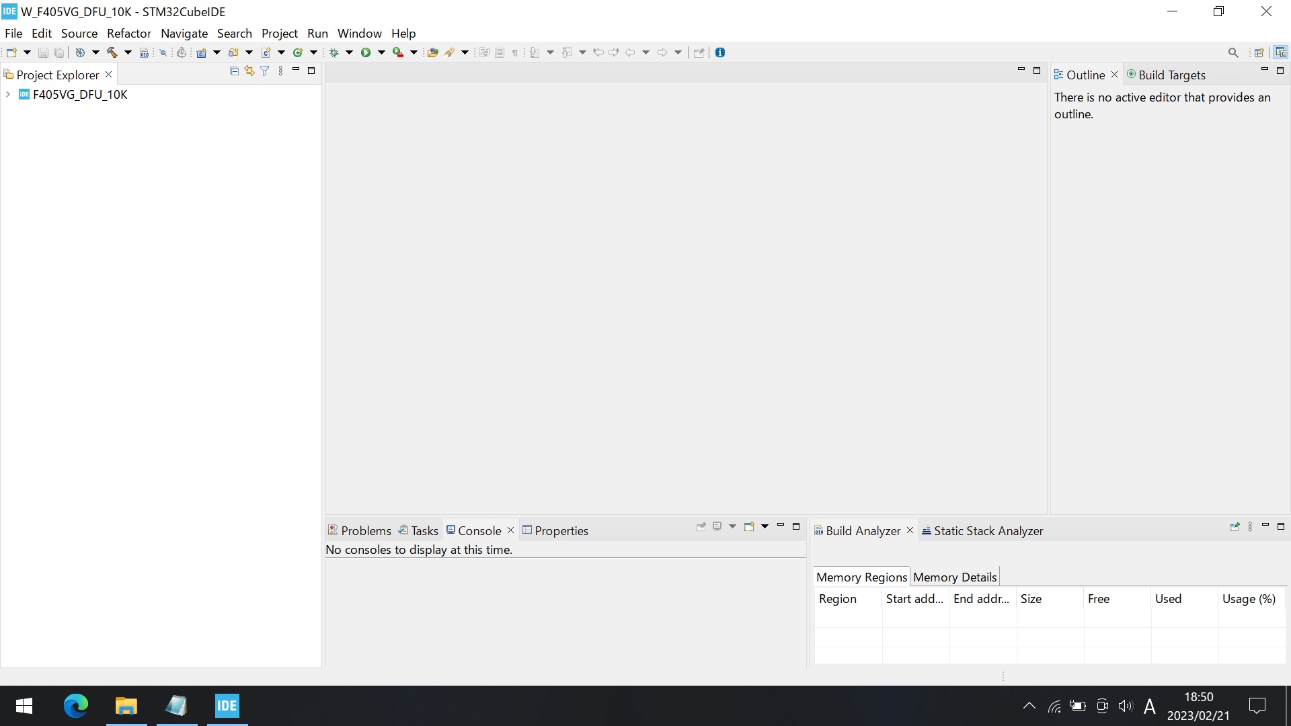Click the green Run button icon

(366, 52)
